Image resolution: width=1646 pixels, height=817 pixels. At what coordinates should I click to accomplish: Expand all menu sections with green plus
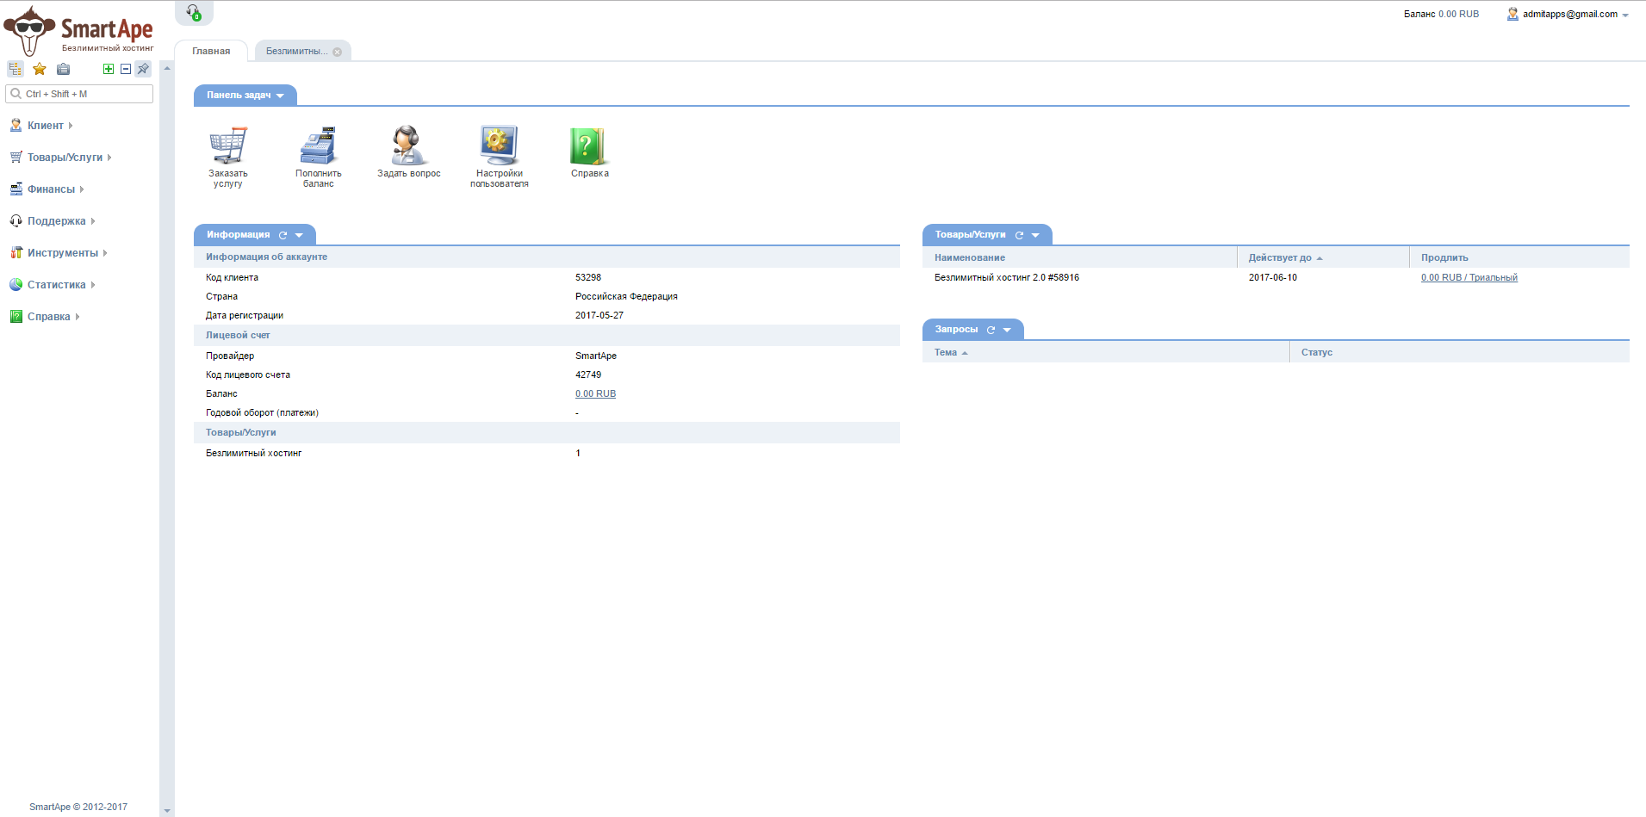(109, 69)
